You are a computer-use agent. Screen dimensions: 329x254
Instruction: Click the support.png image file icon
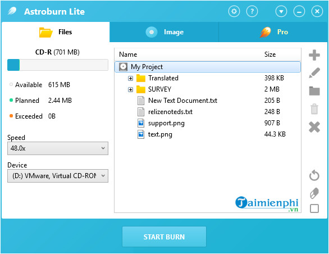141,123
